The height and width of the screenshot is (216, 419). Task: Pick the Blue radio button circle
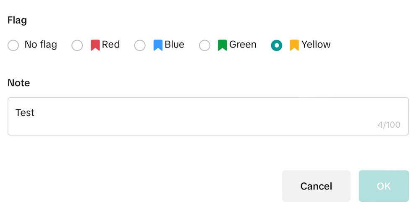click(140, 45)
